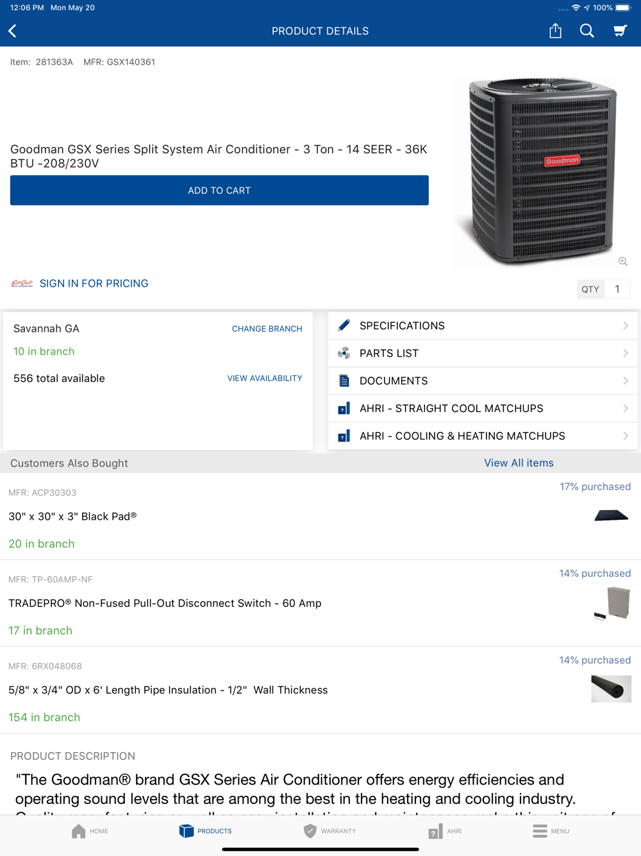This screenshot has width=641, height=856.
Task: Expand AHRI Cooling & Heating Matchups chevron
Action: point(626,436)
